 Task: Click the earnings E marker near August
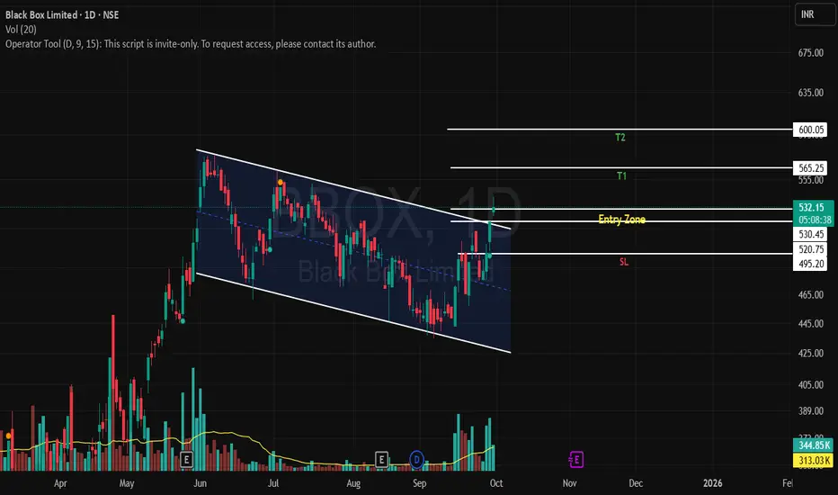pyautogui.click(x=381, y=459)
